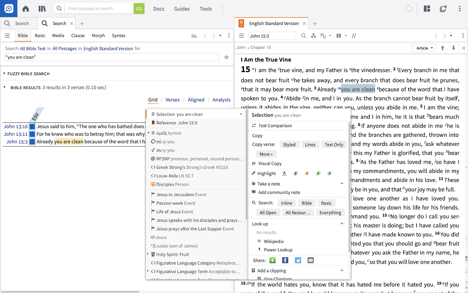Click Add community note

279,192
